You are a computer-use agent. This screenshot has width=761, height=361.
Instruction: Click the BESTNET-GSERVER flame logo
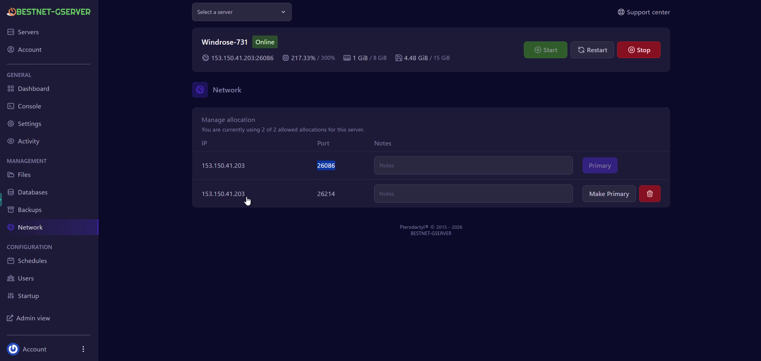click(x=12, y=12)
